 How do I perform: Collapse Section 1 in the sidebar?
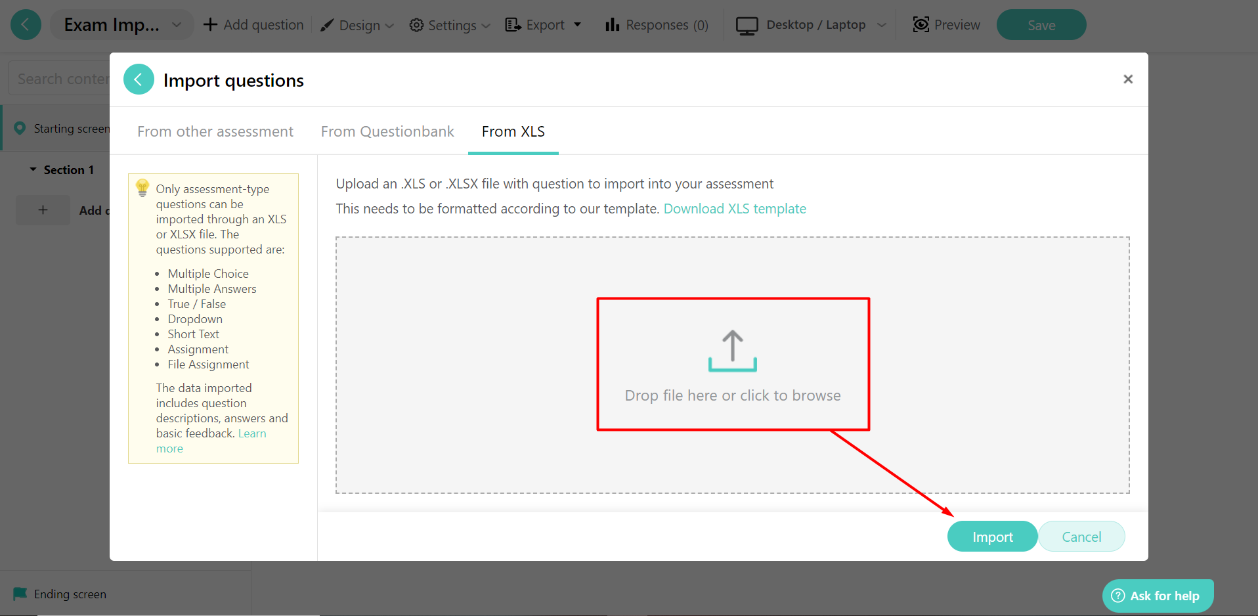33,169
